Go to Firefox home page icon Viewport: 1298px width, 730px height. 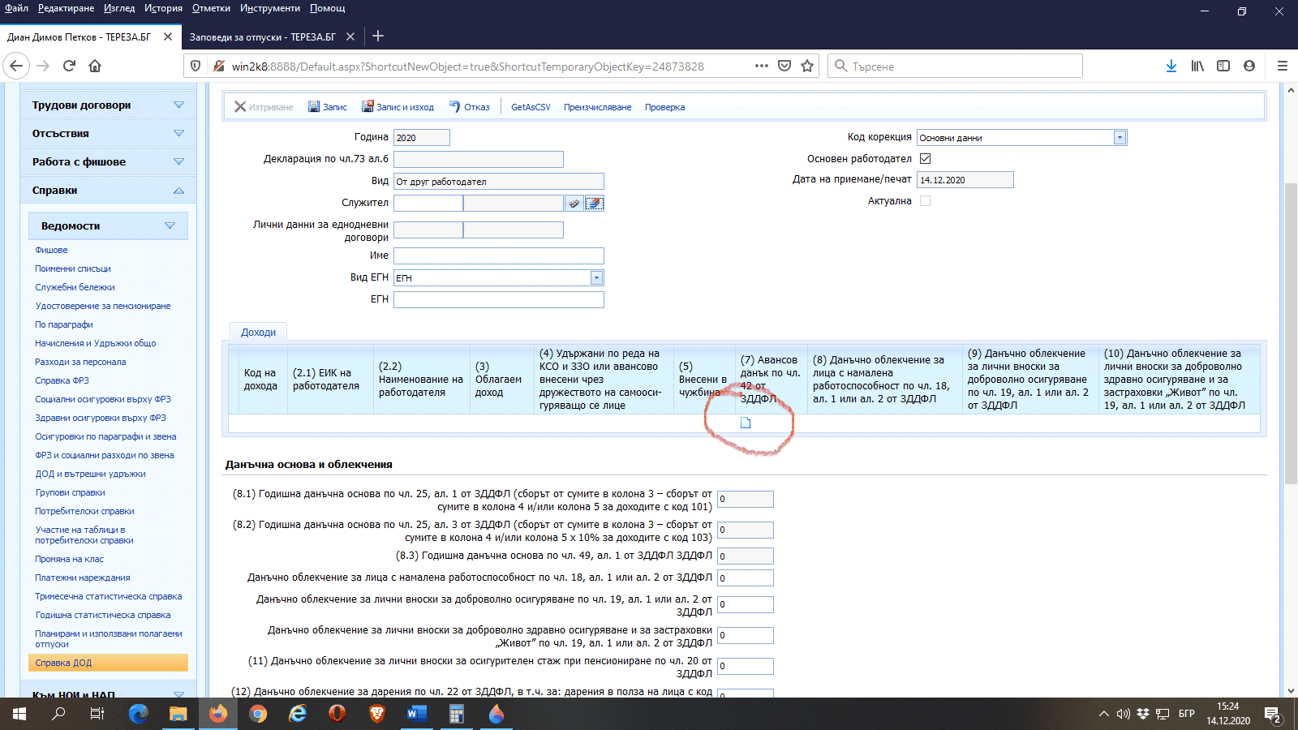(95, 66)
